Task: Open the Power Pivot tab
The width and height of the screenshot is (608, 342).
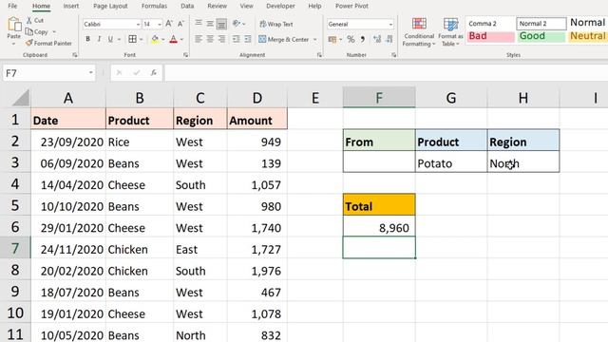Action: click(351, 6)
